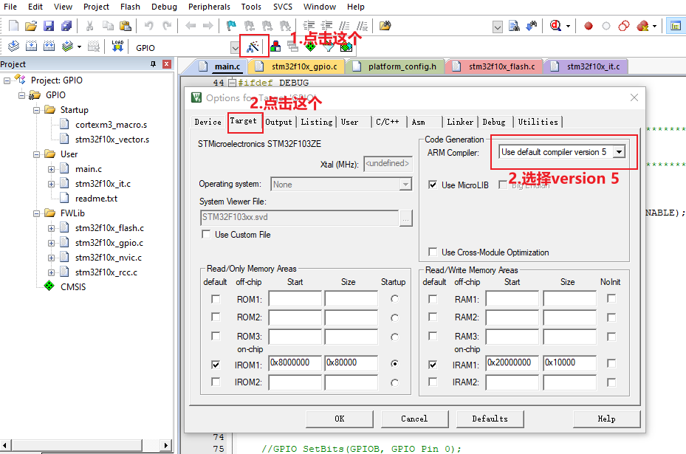The height and width of the screenshot is (454, 686).
Task: Open the stm32f10x_gpio.c editor tab
Action: pyautogui.click(x=298, y=66)
